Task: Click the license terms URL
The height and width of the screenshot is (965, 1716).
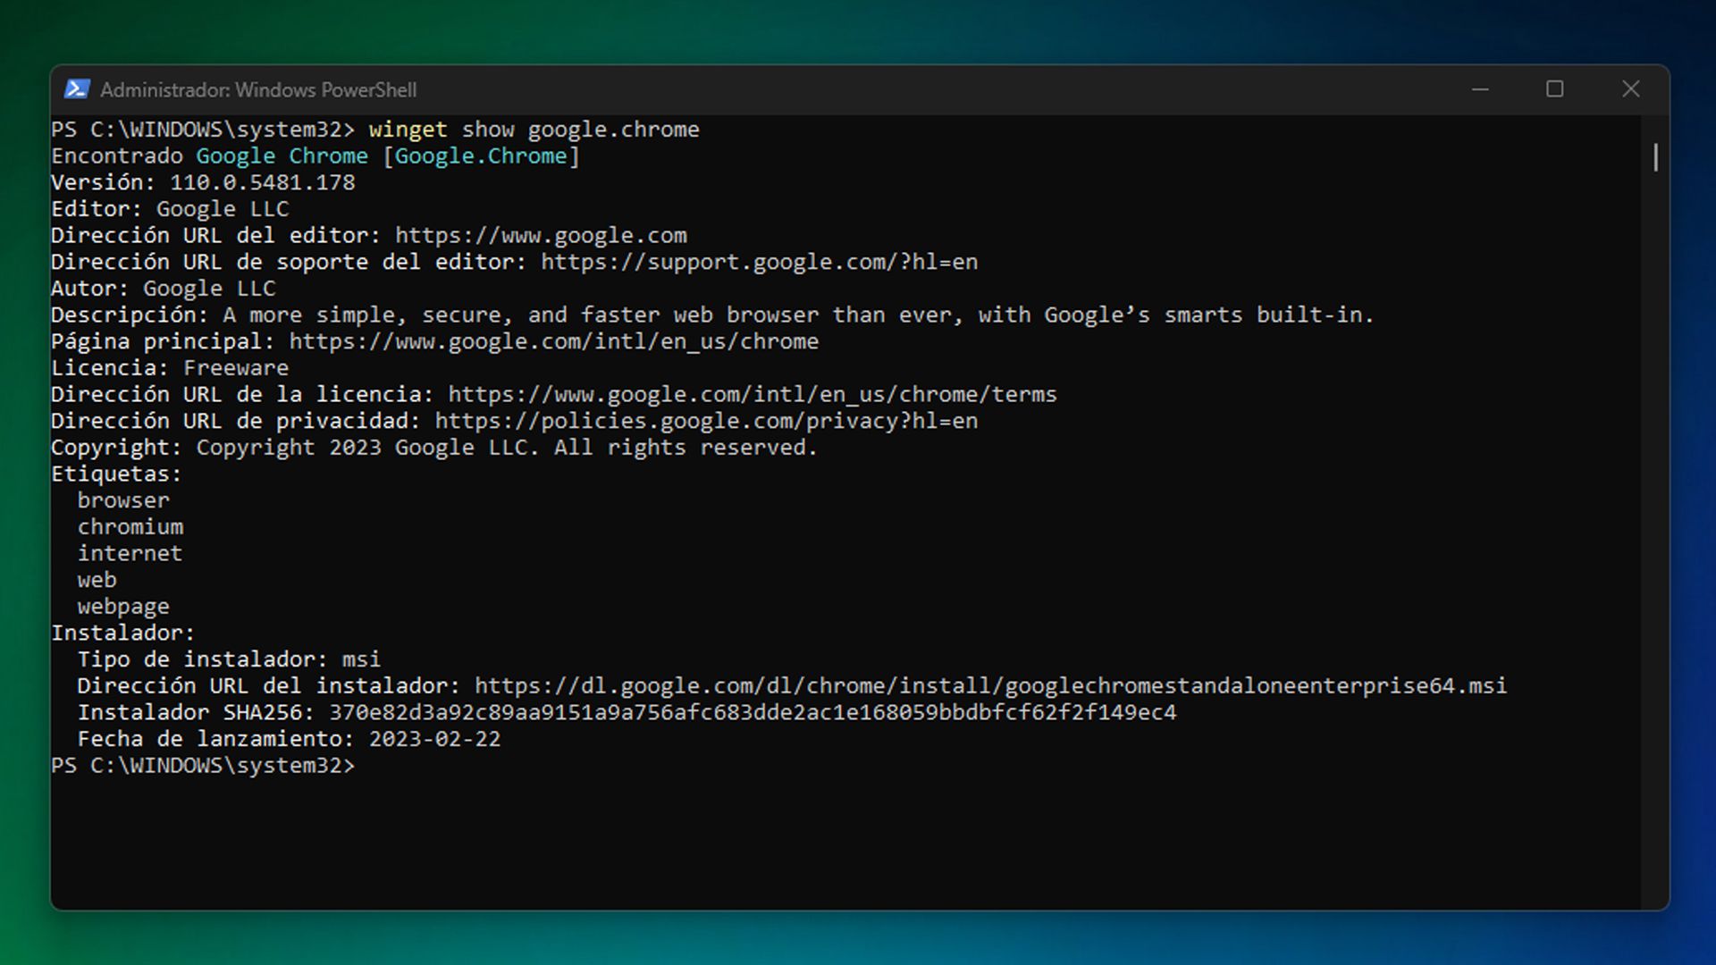Action: tap(752, 395)
